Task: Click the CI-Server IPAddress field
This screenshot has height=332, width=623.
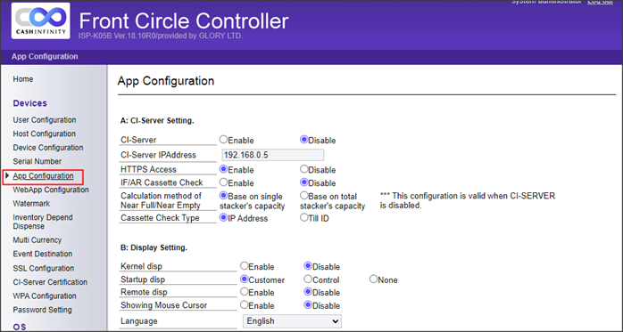Action: tap(272, 155)
